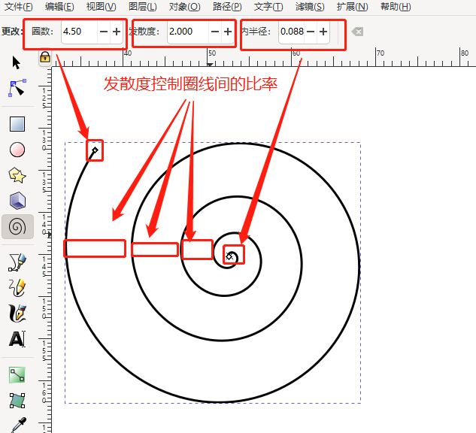476x433 pixels.
Task: Click the spiral's outer end handle
Action: coord(95,150)
